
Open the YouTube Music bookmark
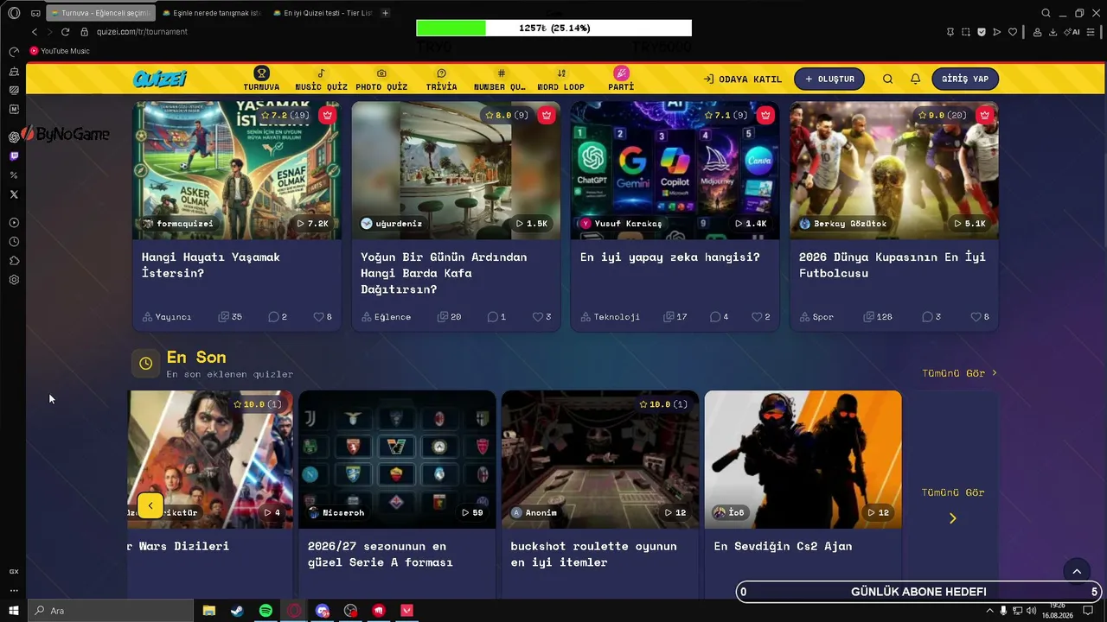coord(60,51)
